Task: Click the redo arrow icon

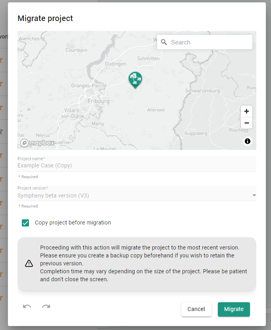Action: pyautogui.click(x=46, y=307)
